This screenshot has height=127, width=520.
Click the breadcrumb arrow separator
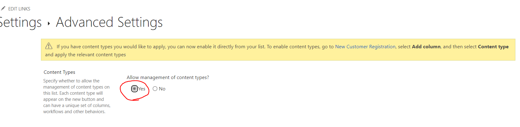click(x=49, y=23)
